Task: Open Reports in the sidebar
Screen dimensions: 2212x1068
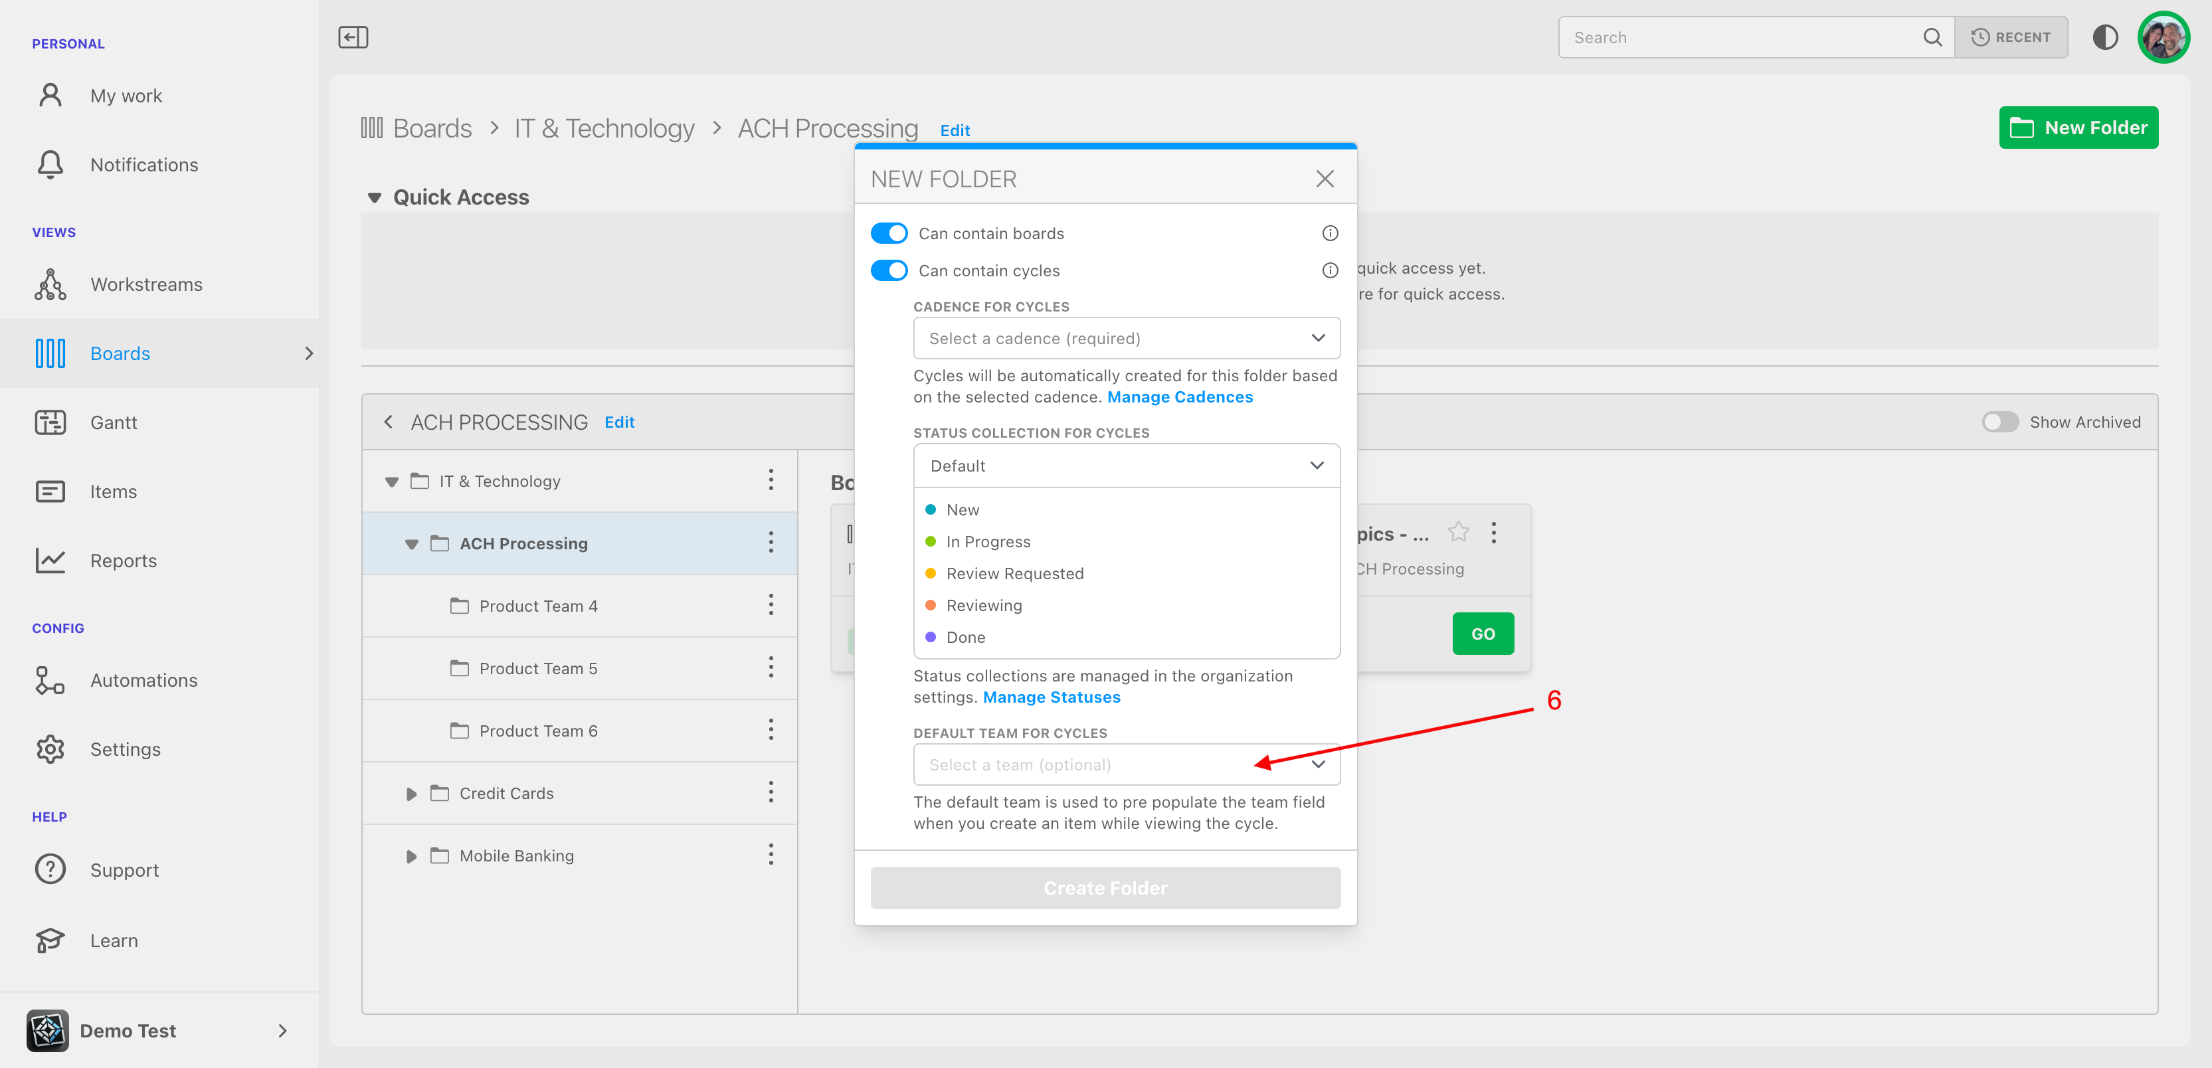Action: tap(123, 561)
